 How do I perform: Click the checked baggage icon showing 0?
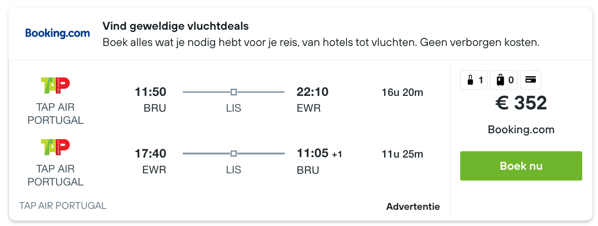tap(504, 81)
